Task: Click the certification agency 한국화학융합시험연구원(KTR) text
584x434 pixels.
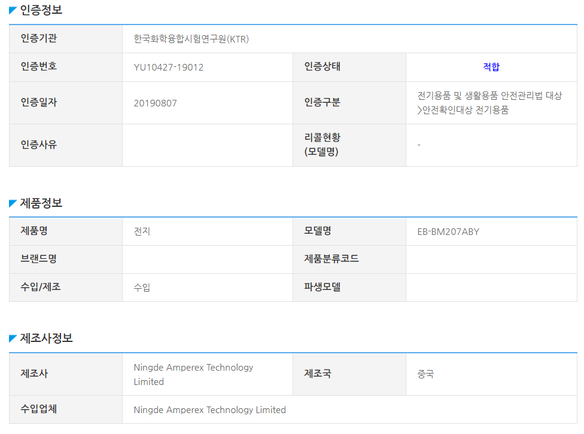Action: click(x=191, y=39)
